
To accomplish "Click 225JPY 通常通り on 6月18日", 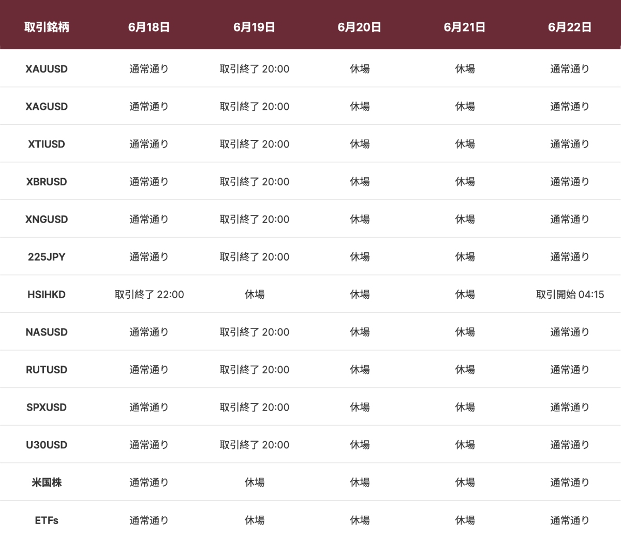I will (149, 257).
